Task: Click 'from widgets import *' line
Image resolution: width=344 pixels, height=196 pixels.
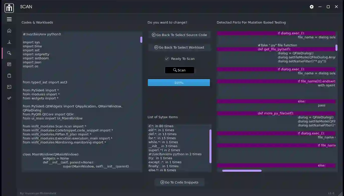Action: click(41, 98)
